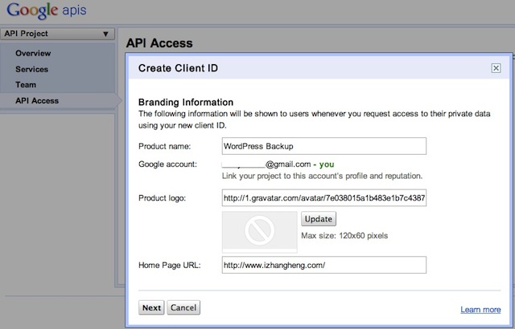This screenshot has height=329, width=515.
Task: Click the Google apis logo
Action: click(x=47, y=10)
